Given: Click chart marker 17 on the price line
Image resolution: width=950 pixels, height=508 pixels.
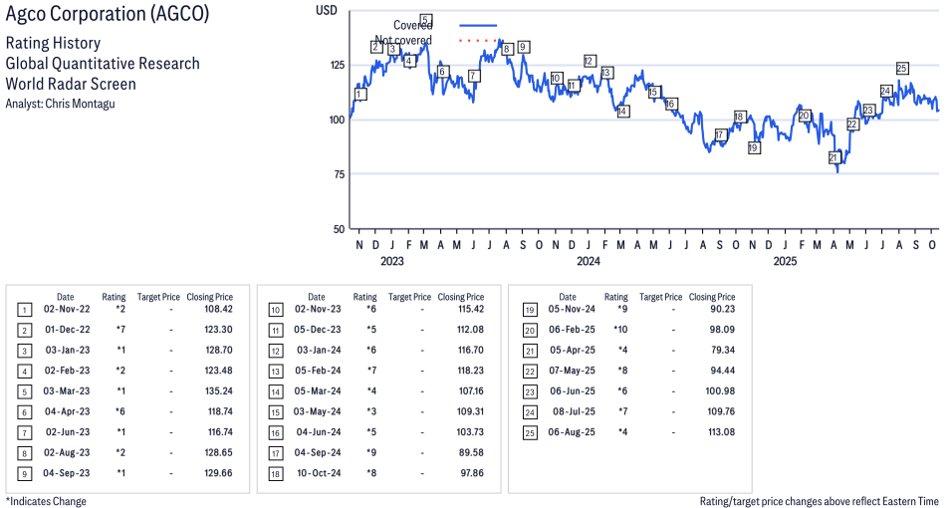Looking at the screenshot, I should (x=720, y=134).
